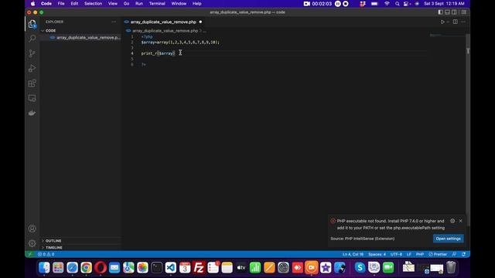This screenshot has height=278, width=495.
Task: Select array_duplicate_value_remove.php editor tab
Action: tap(163, 22)
